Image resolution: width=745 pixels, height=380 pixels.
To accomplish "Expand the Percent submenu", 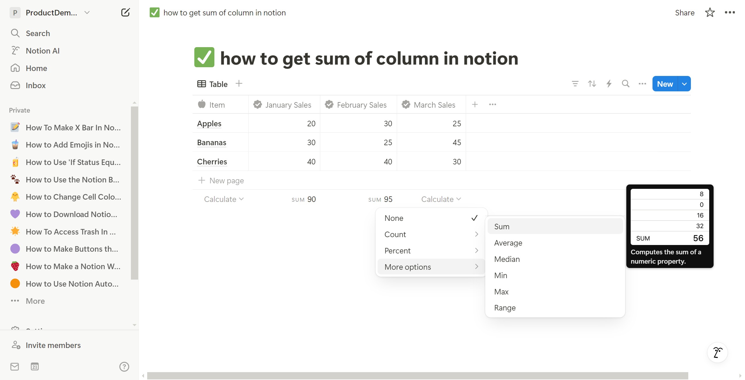I will (x=431, y=251).
